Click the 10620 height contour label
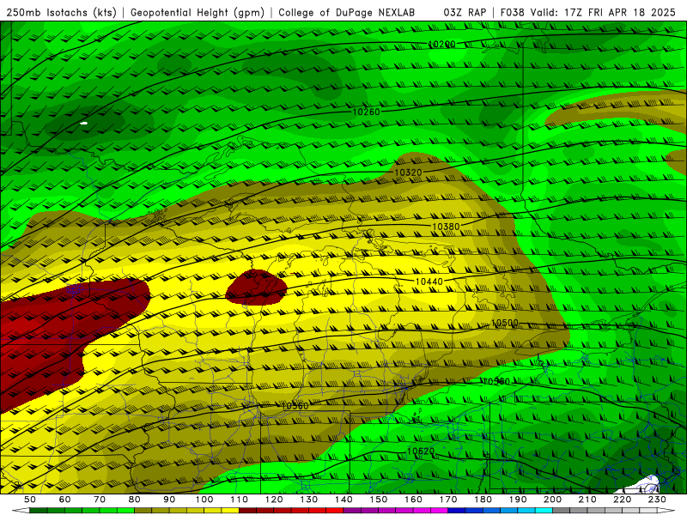687x515 pixels. [x=421, y=451]
